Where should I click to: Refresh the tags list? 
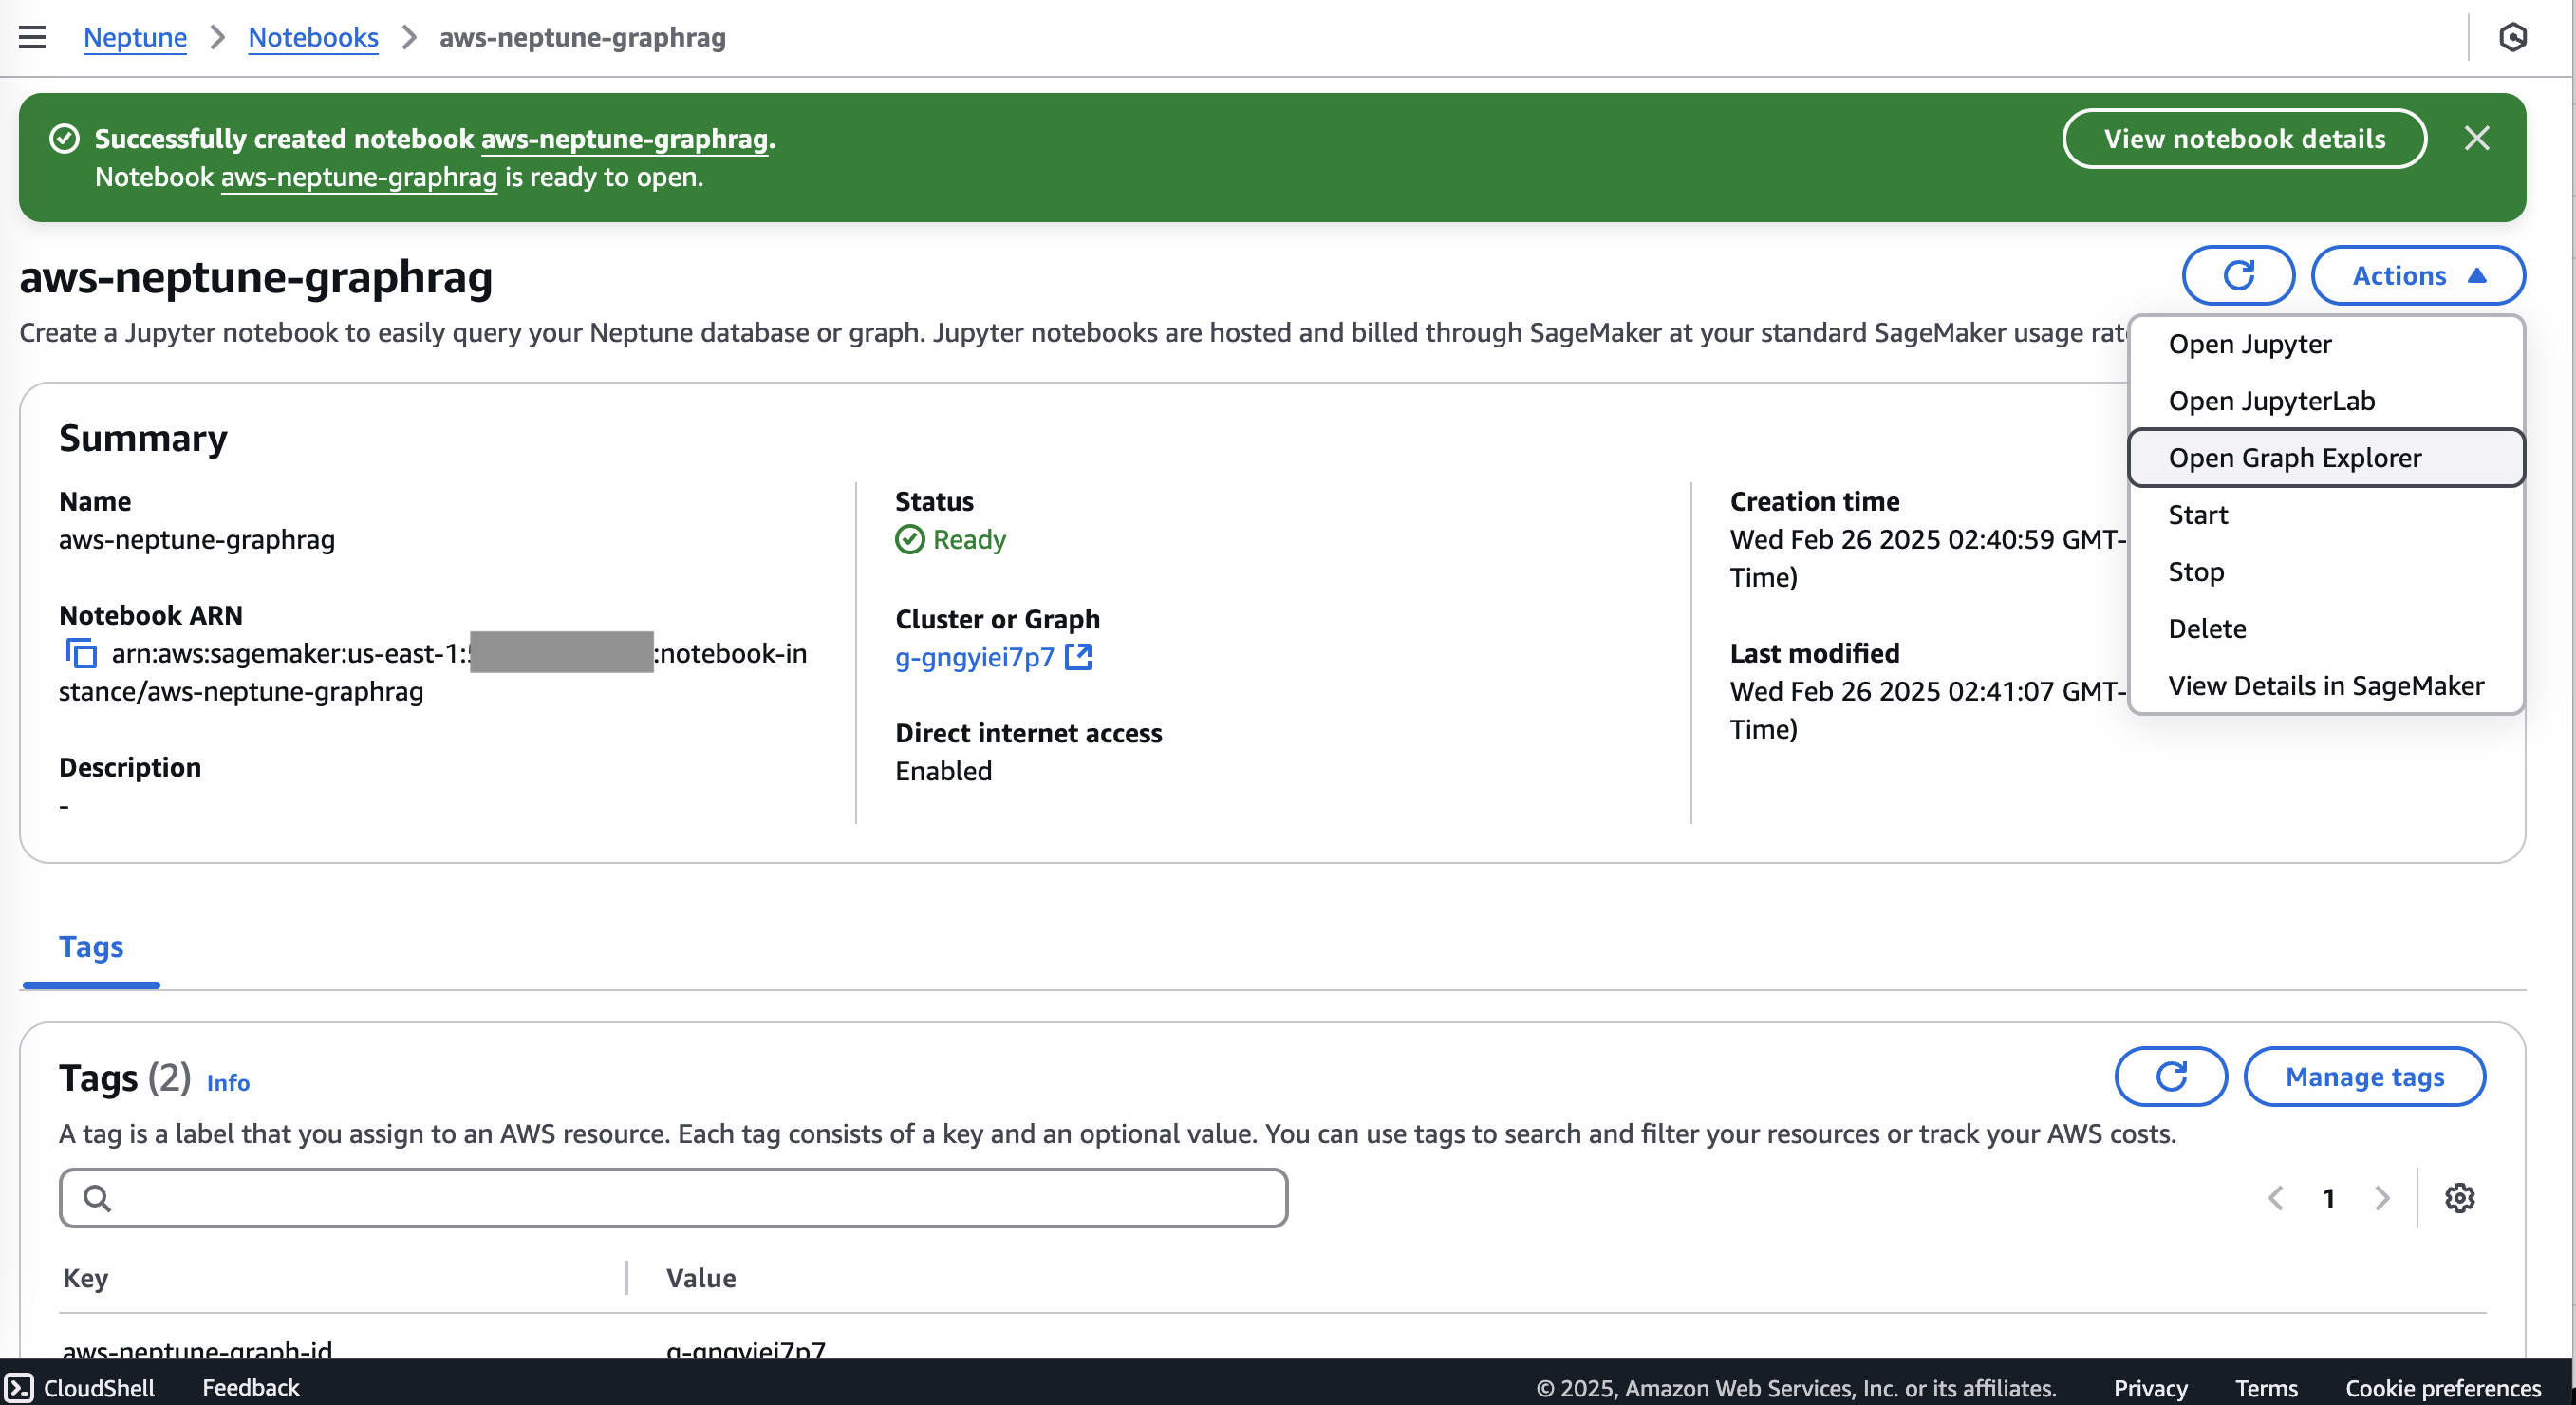[x=2170, y=1077]
